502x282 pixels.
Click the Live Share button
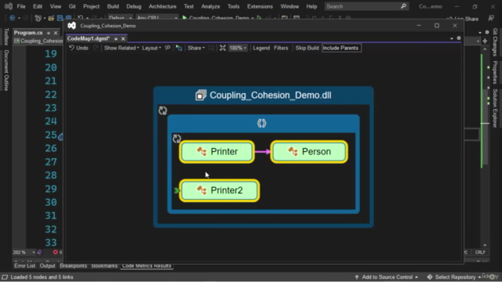point(463,19)
